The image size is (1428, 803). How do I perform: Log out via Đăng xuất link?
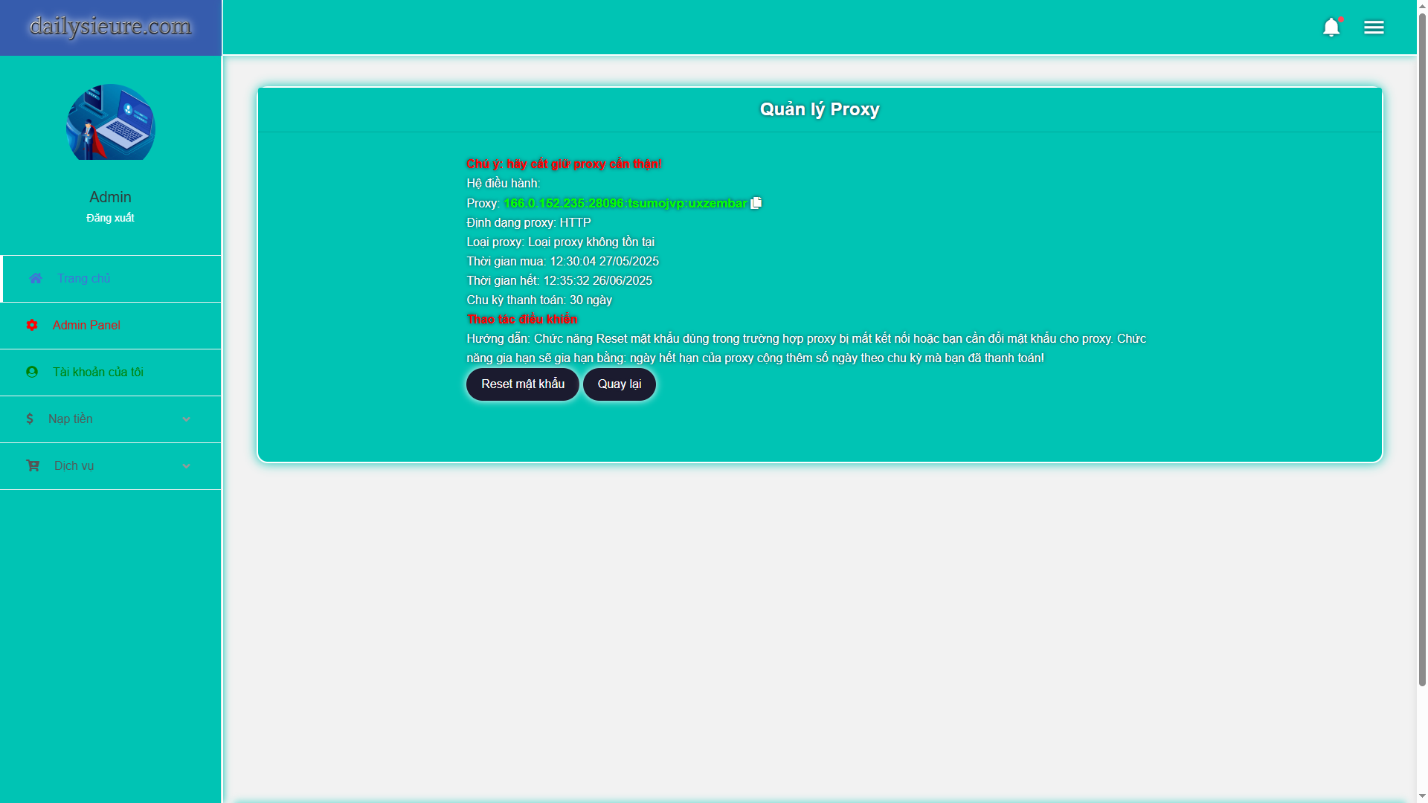pyautogui.click(x=110, y=218)
